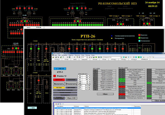Image resolution: width=165 pixels, height=115 pixels.
Task: Click the first icon in event log toolbar
Action: point(56,104)
